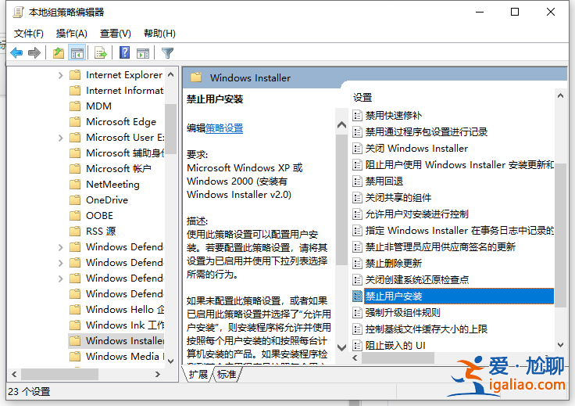
Task: Select the 控制基线文件缓存大小的上限 policy
Action: click(426, 329)
